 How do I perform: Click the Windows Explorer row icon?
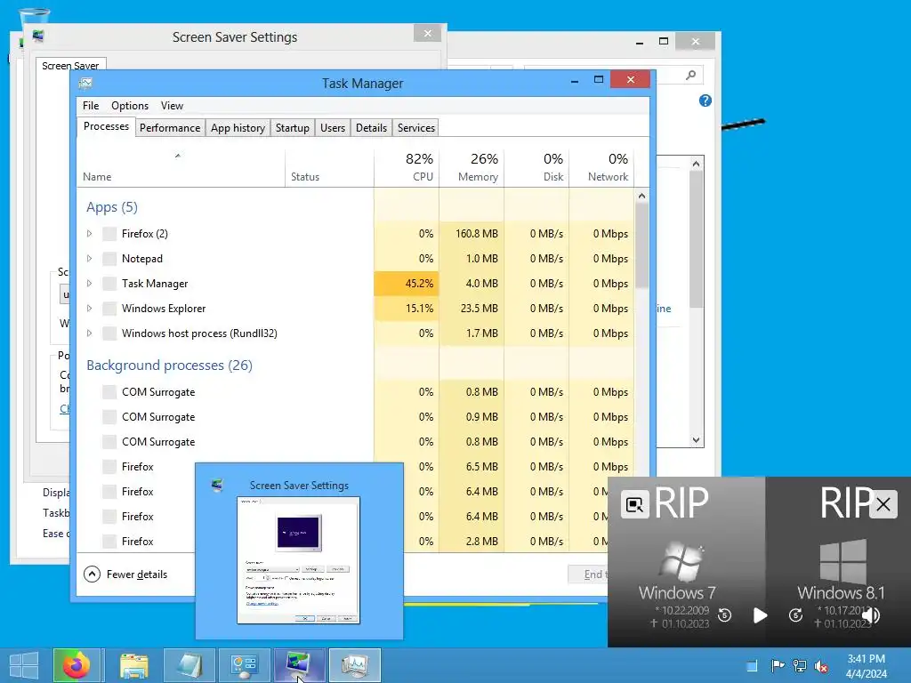[109, 309]
